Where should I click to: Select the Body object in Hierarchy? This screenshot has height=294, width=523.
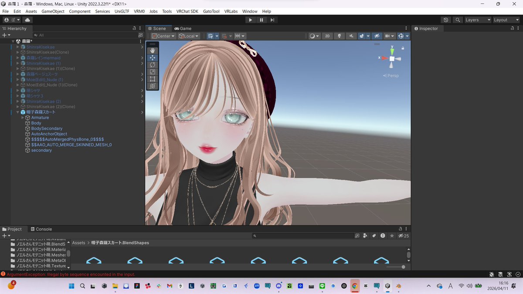point(36,123)
